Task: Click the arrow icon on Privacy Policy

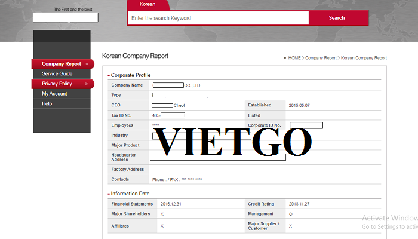Action: pyautogui.click(x=87, y=84)
